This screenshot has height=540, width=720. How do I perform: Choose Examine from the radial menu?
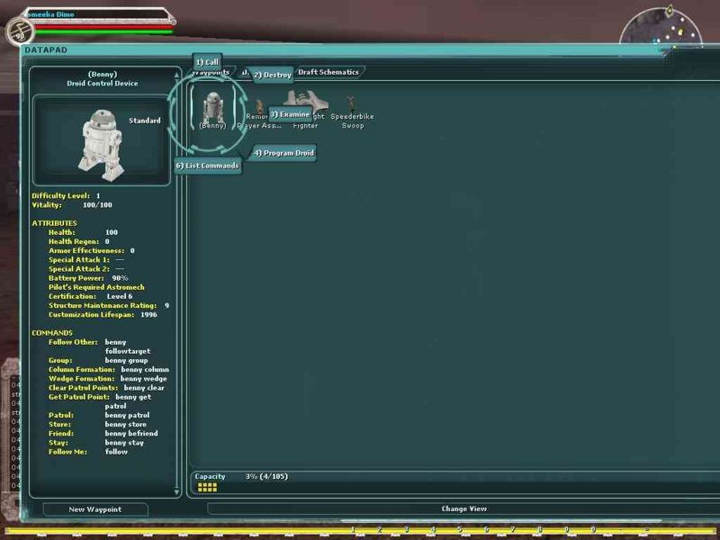click(x=290, y=114)
